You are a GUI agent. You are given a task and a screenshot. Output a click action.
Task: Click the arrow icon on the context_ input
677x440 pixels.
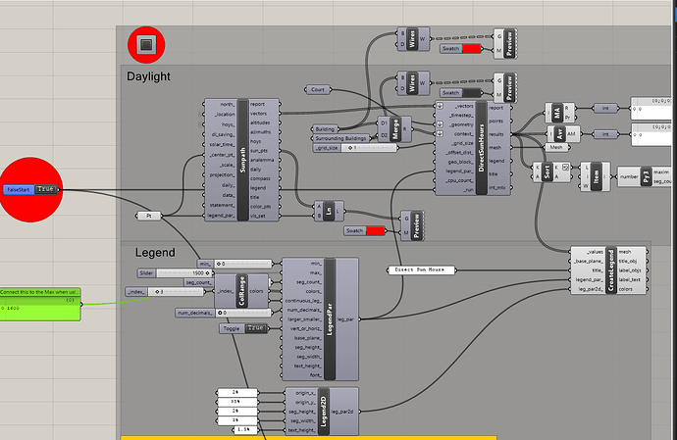440,133
